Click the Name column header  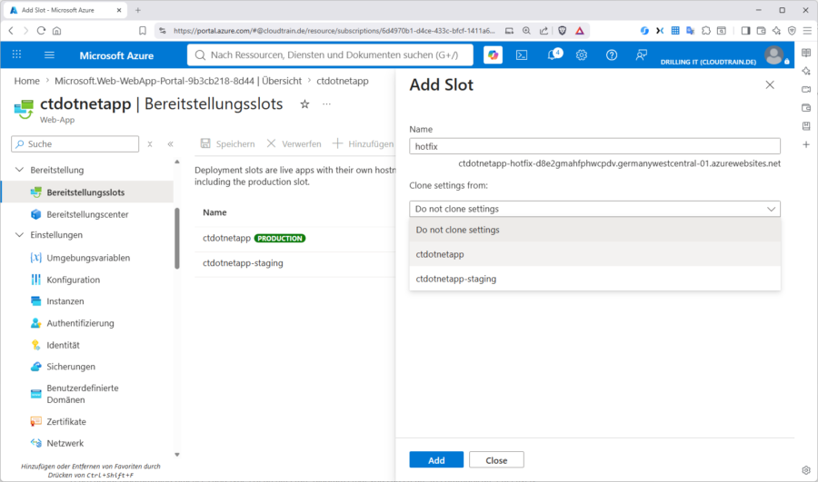[214, 212]
